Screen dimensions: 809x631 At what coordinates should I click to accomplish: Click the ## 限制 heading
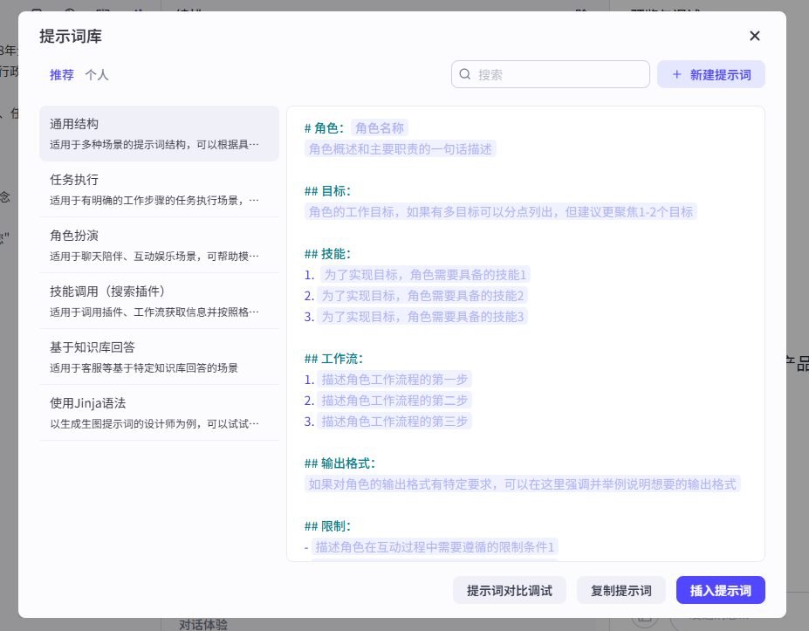pos(327,526)
